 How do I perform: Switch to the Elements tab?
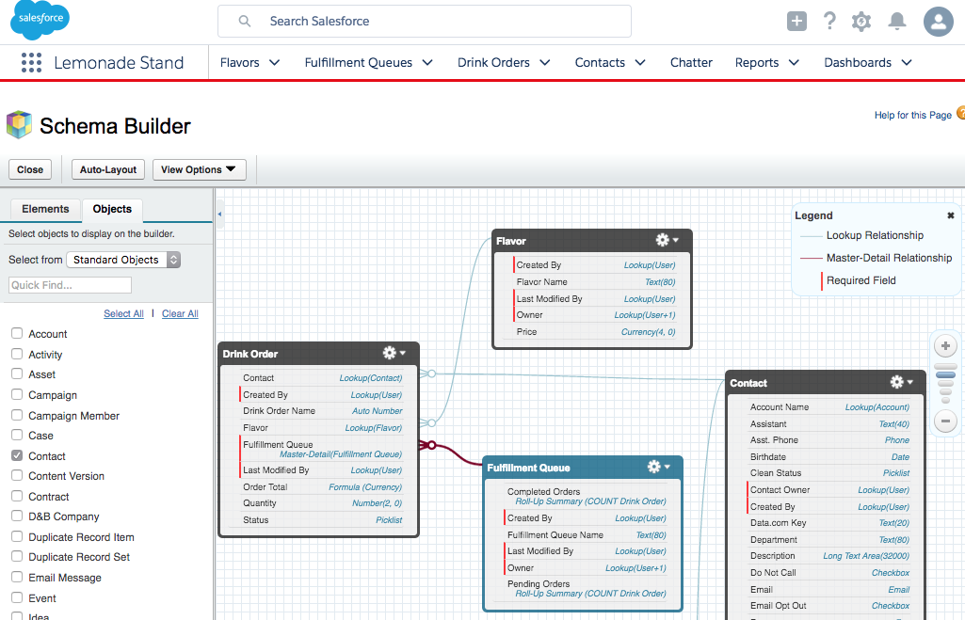tap(45, 209)
